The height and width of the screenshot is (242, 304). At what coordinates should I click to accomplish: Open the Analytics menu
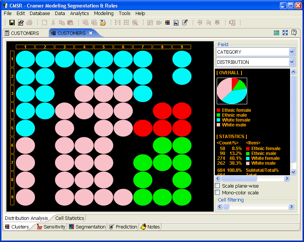coord(79,13)
